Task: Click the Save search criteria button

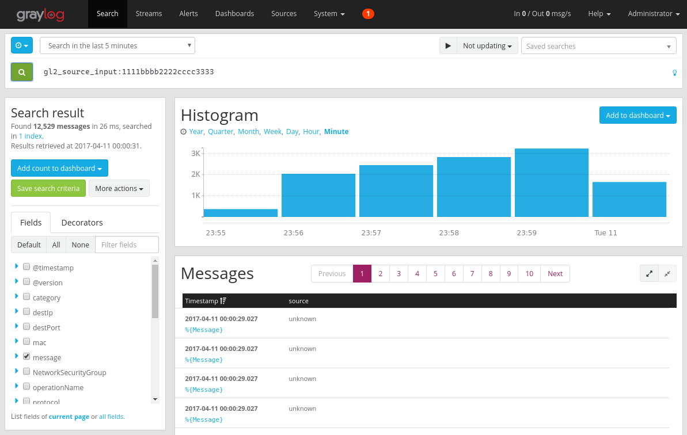Action: pos(48,188)
